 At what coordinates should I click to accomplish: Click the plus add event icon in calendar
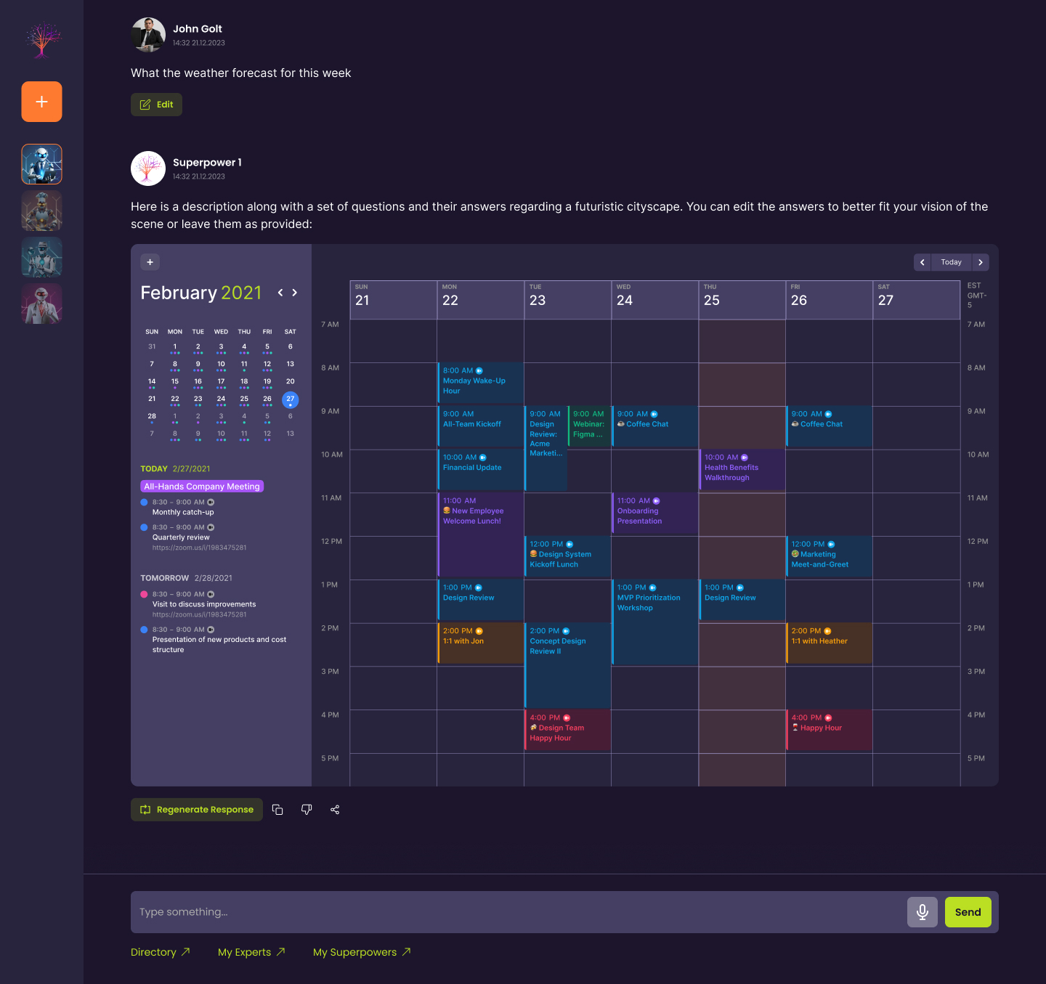150,262
